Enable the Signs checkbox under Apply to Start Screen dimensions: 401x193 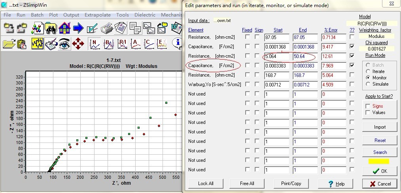pyautogui.click(x=368, y=106)
